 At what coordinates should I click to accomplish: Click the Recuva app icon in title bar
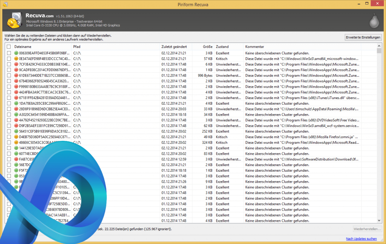(5, 4)
